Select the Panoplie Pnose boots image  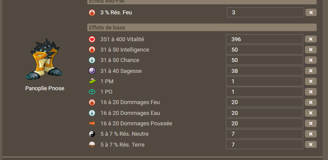pos(44,59)
